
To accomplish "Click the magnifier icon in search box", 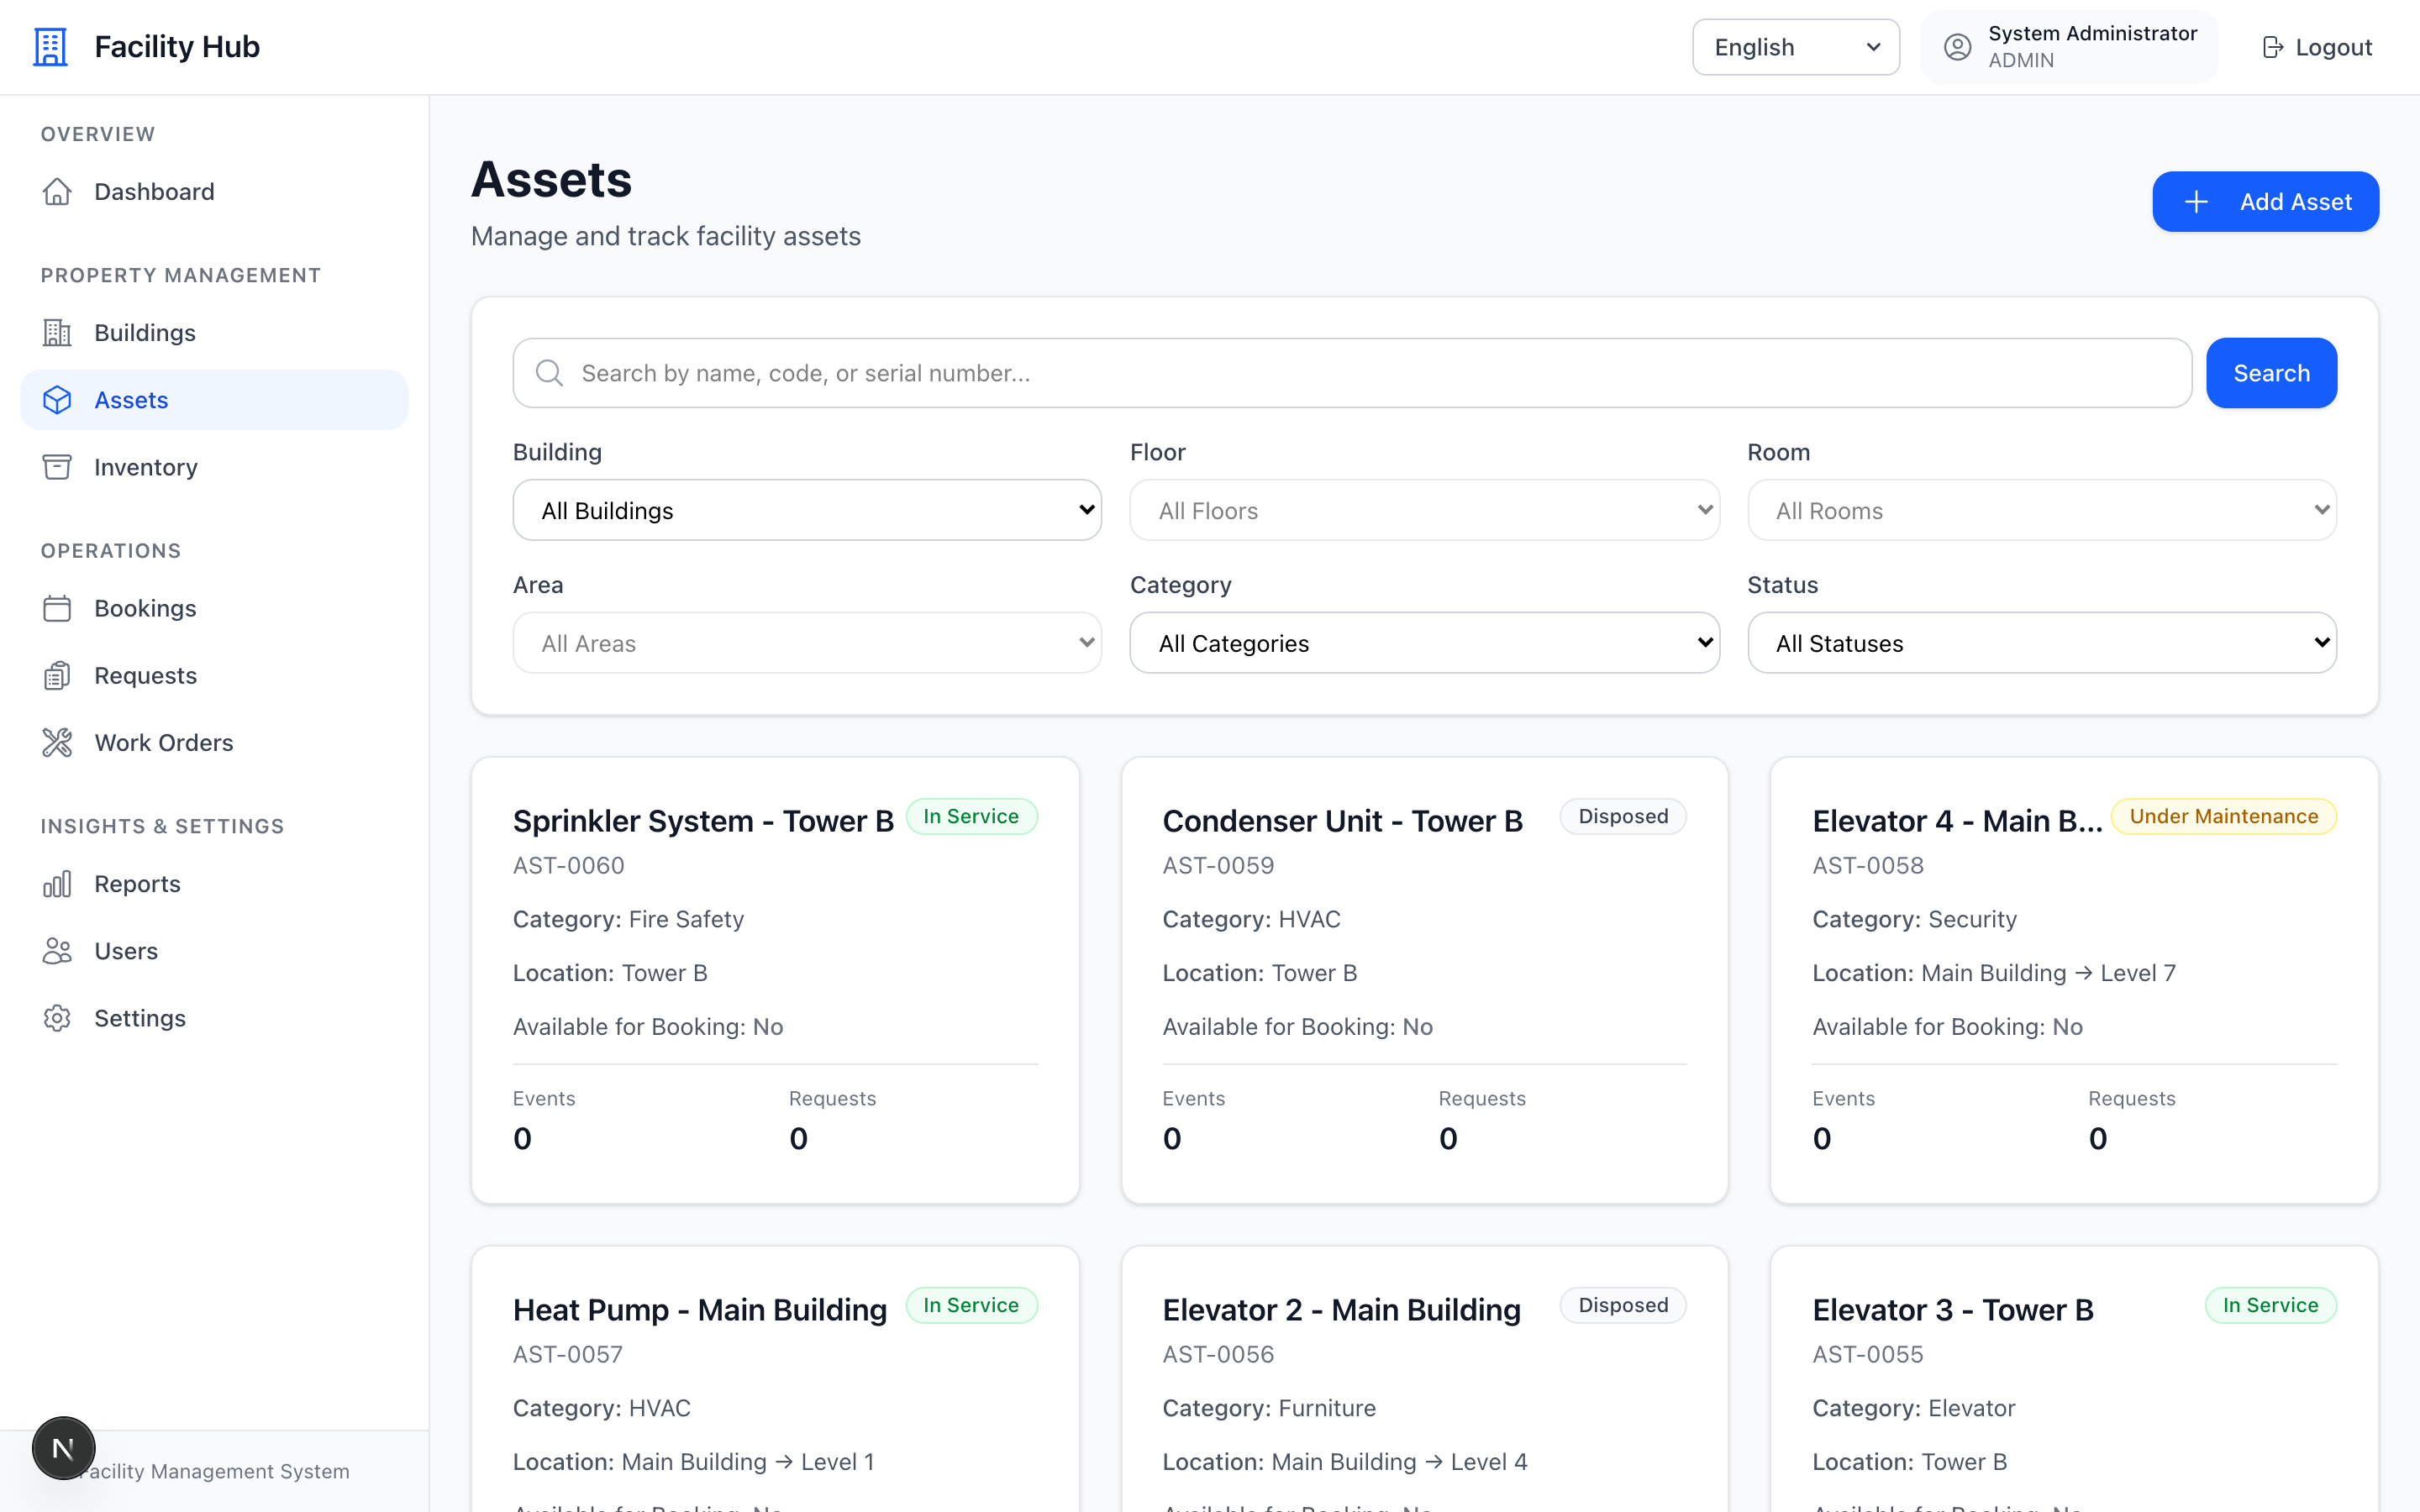I will pos(549,373).
